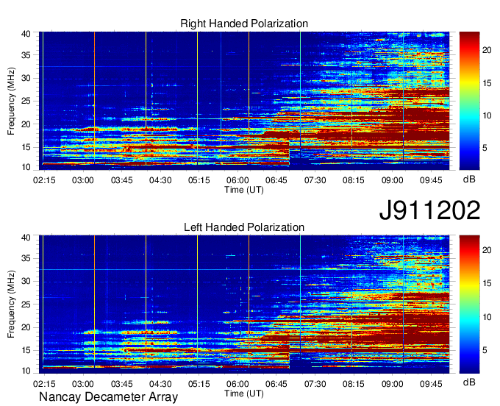
Task: Click the 25 MHz tick on the Left Handed plot
Action: click(x=26, y=304)
